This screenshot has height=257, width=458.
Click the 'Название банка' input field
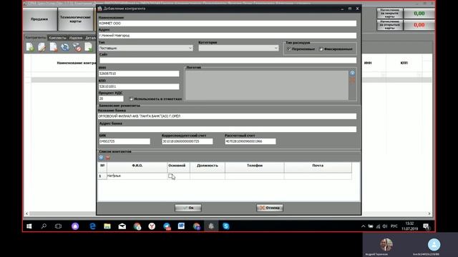coord(227,116)
